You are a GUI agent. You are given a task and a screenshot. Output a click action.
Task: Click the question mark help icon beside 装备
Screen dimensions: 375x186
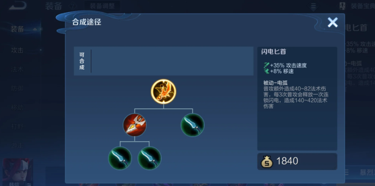[x=74, y=6]
